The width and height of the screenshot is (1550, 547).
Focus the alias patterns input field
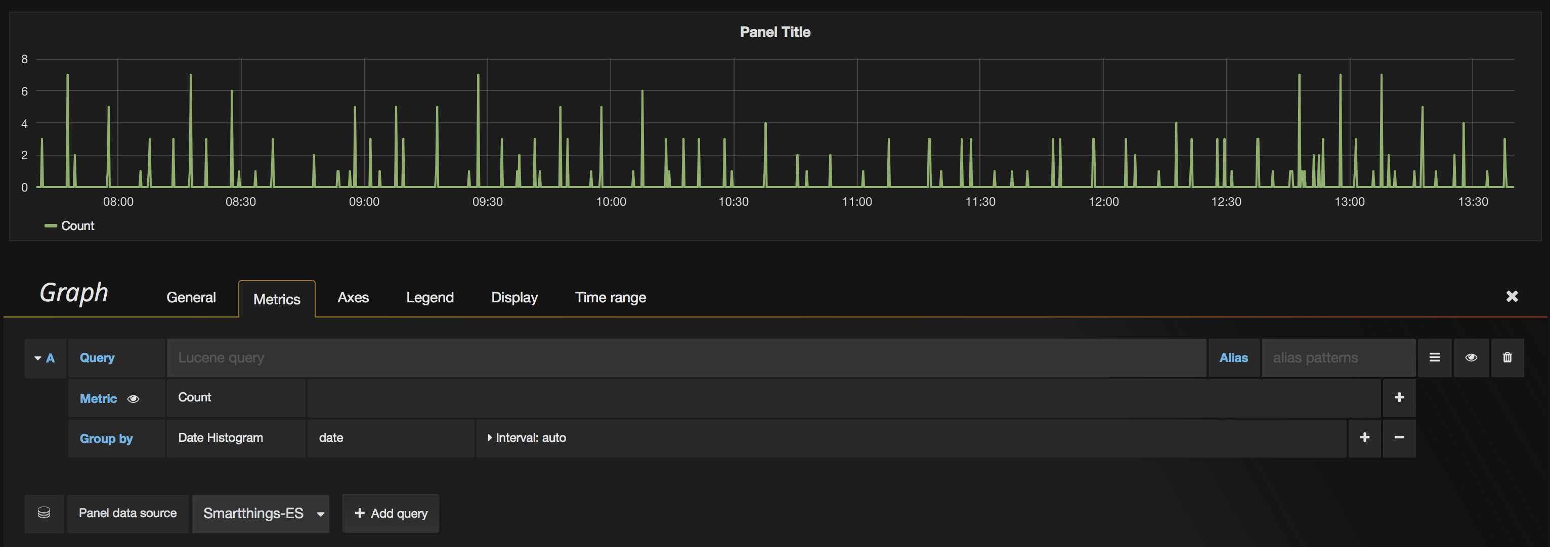(1338, 357)
